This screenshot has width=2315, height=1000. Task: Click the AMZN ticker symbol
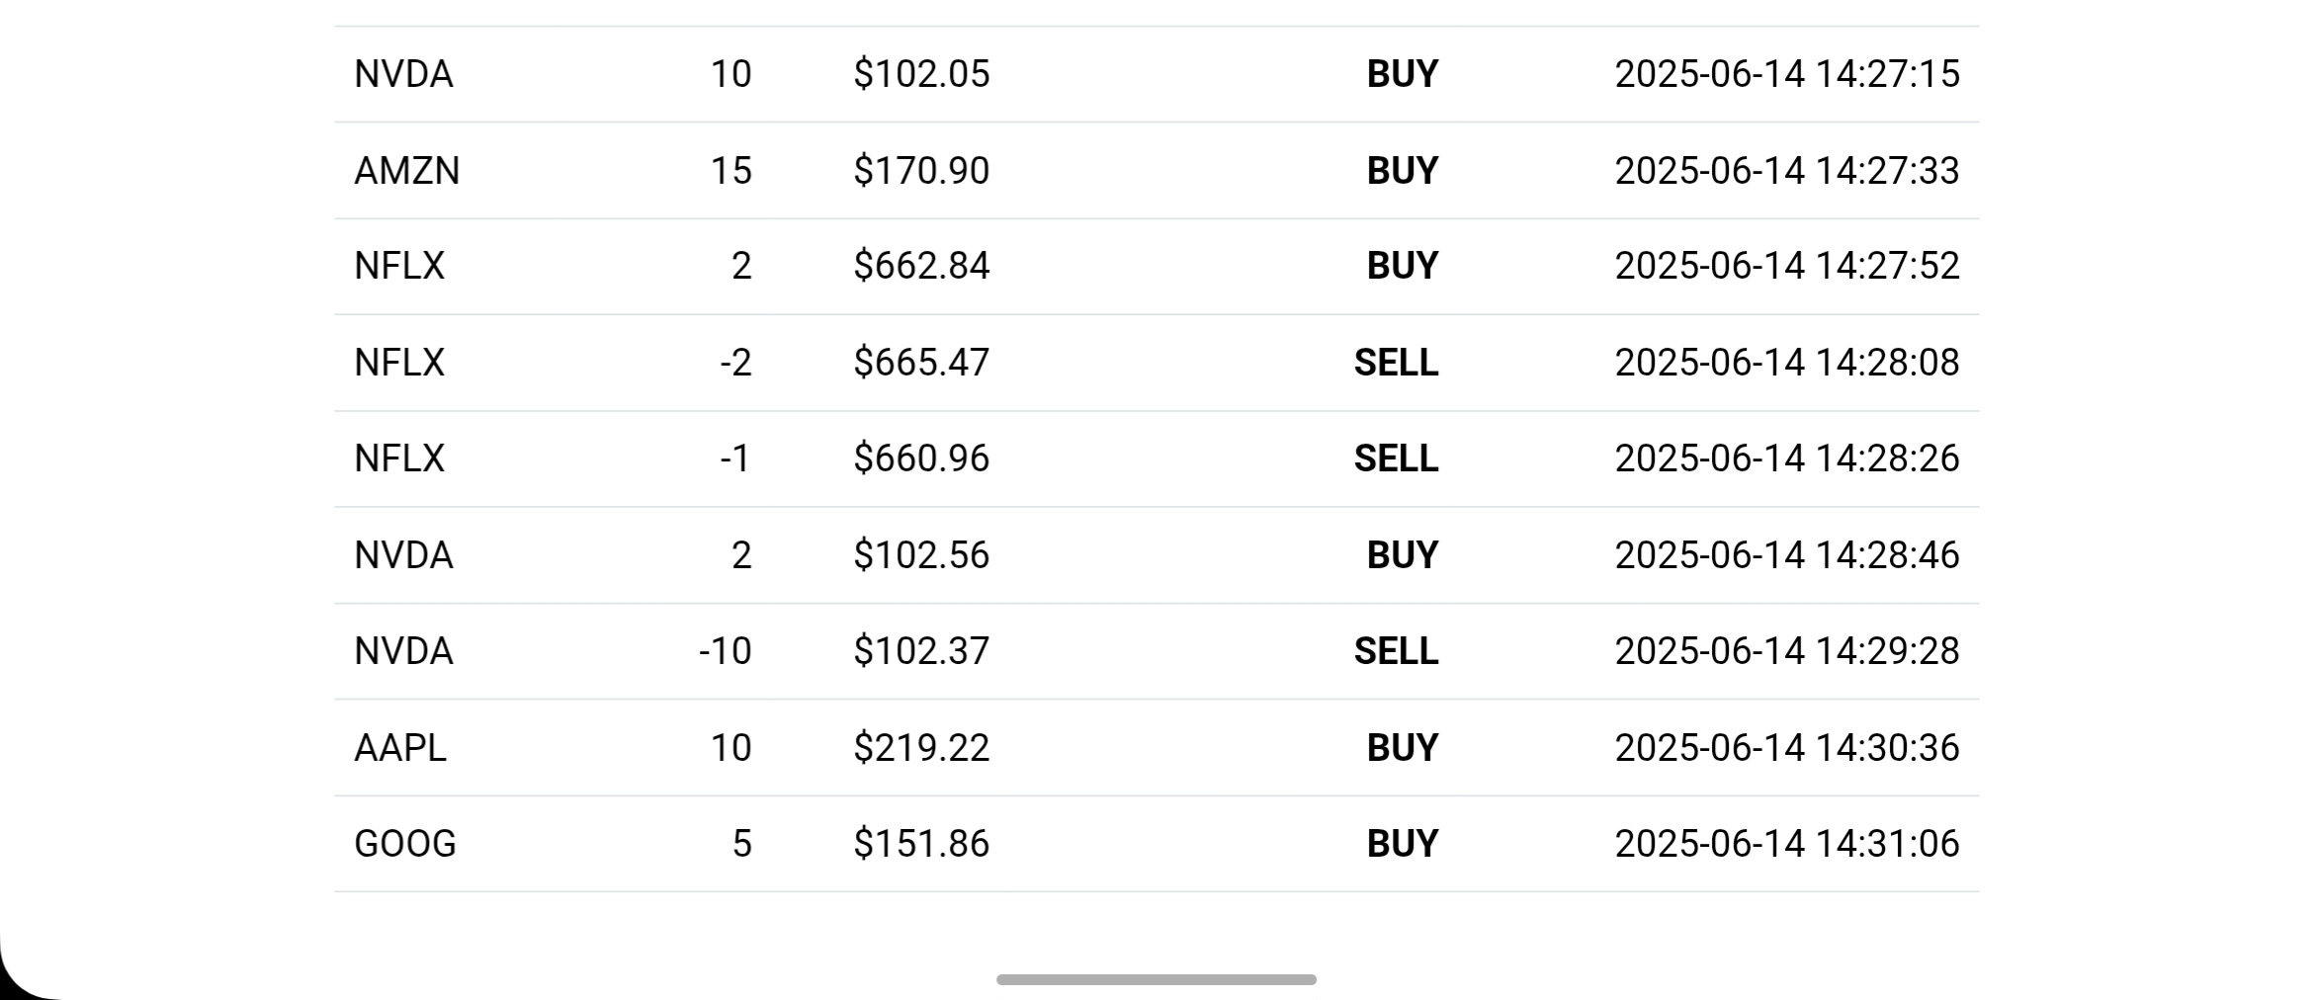pos(406,171)
